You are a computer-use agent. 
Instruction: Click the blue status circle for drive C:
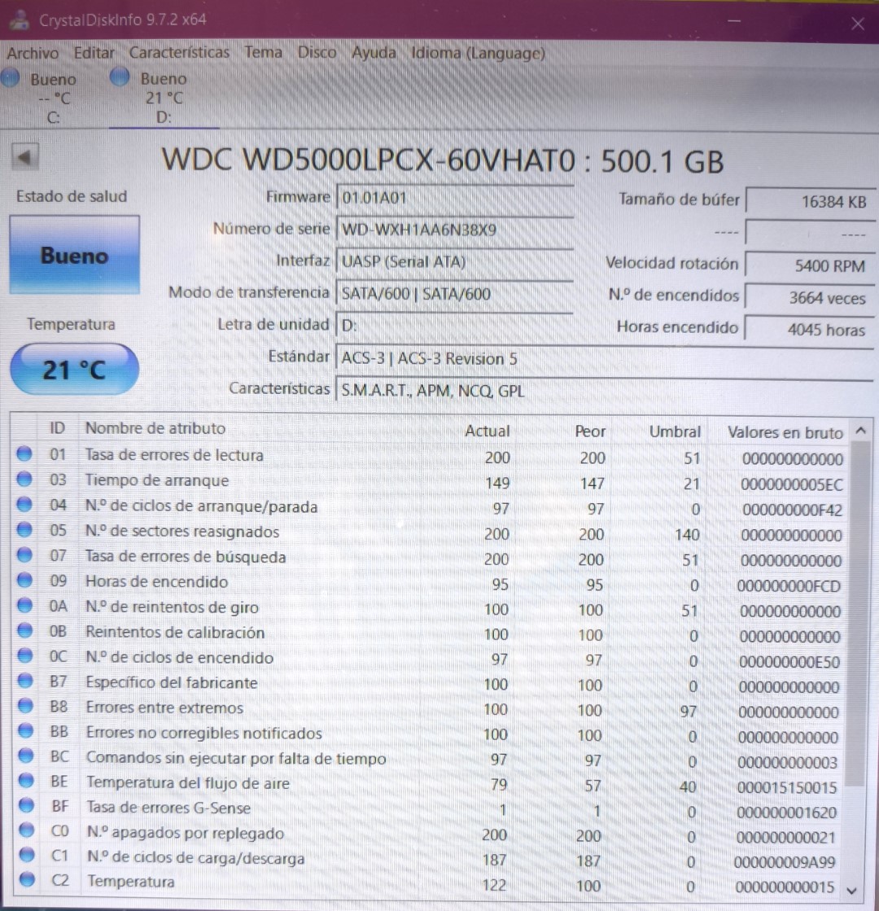11,78
